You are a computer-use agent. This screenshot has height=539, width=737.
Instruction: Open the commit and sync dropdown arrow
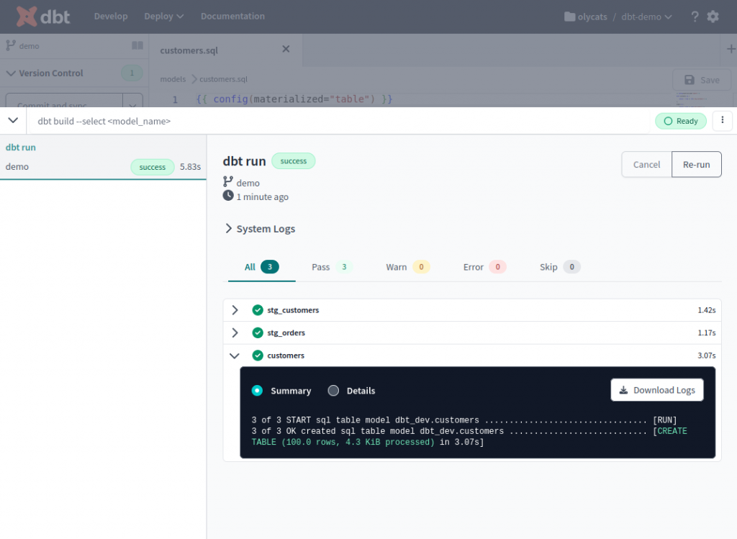132,104
